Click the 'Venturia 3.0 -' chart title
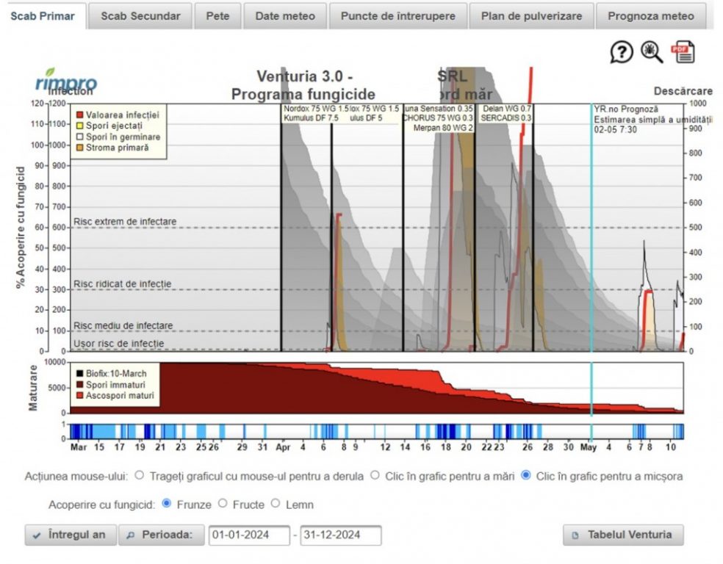 (305, 76)
